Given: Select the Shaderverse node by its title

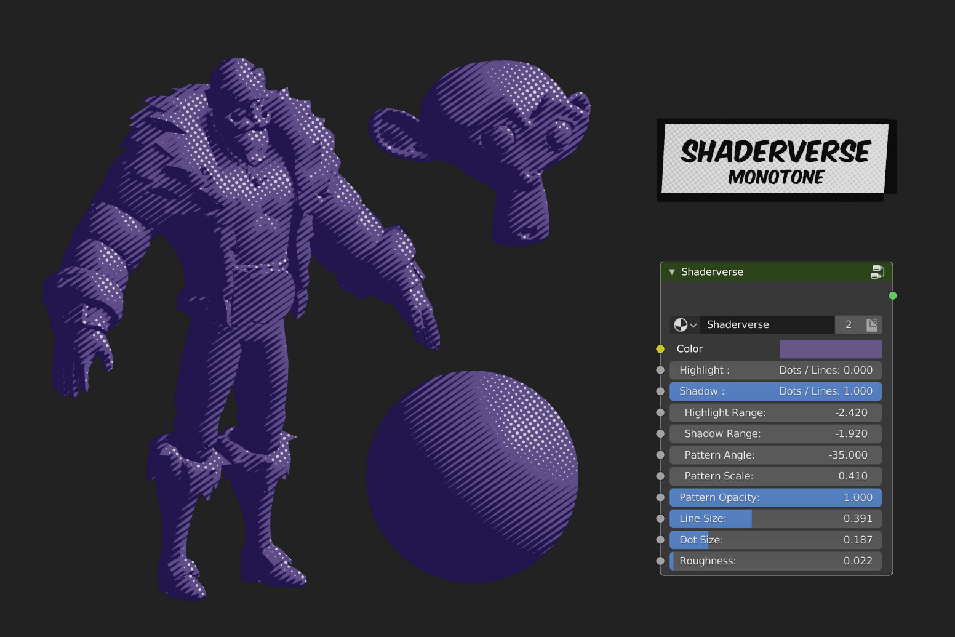Looking at the screenshot, I should coord(712,272).
